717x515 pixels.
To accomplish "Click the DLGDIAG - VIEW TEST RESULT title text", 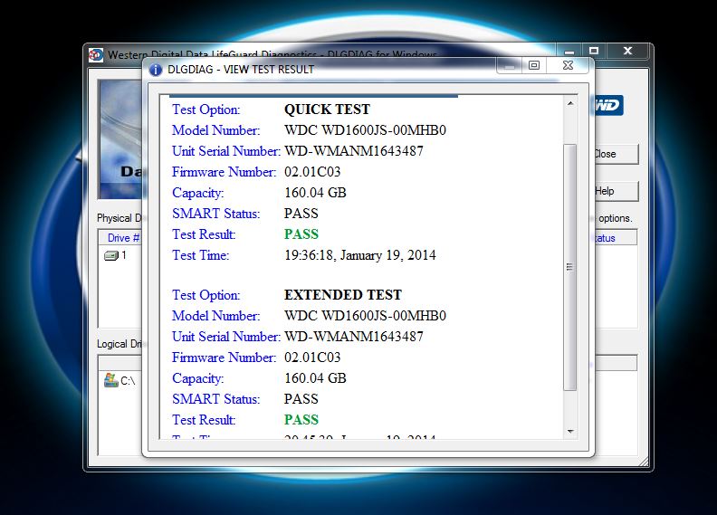I will (241, 70).
